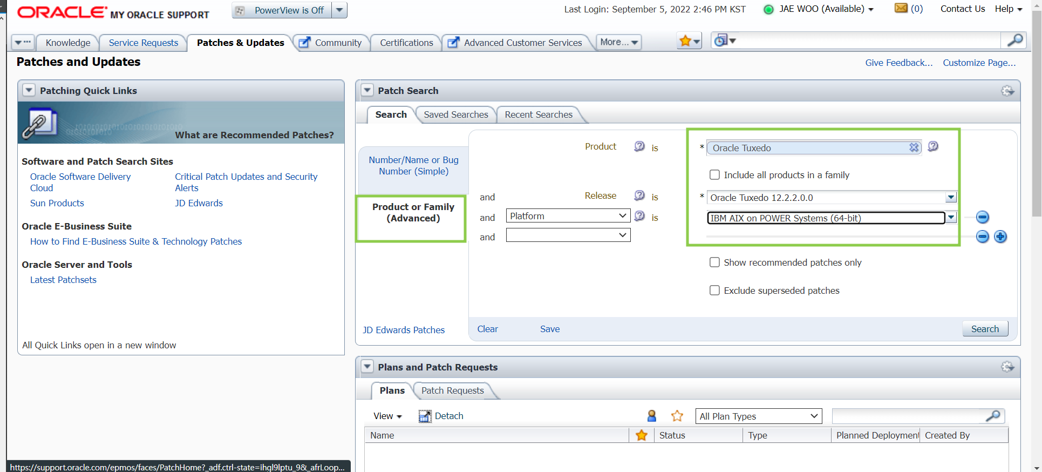Collapse the Patch Search panel
1042x472 pixels.
coord(367,90)
